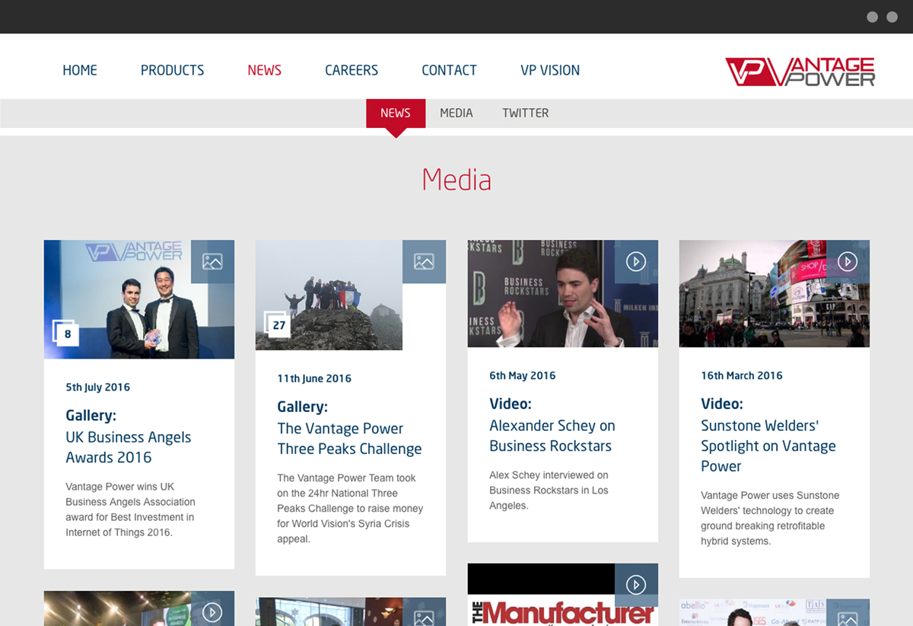Go to the Home page
The height and width of the screenshot is (626, 913).
[80, 70]
